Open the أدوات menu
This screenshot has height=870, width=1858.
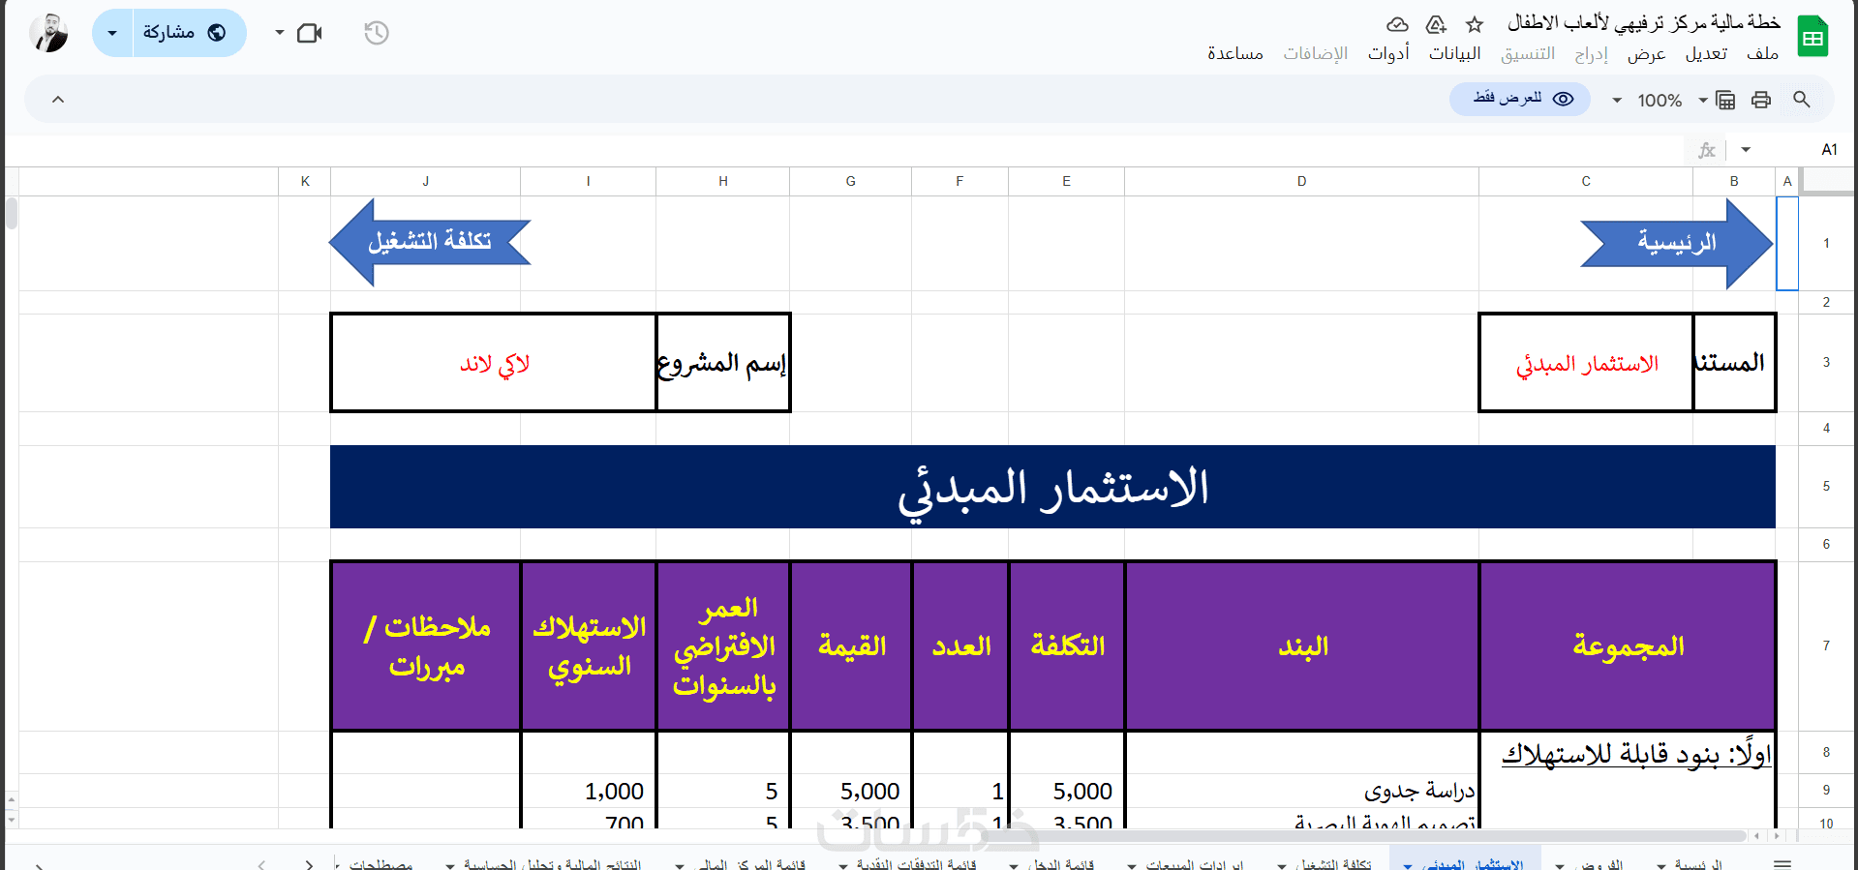click(1388, 54)
